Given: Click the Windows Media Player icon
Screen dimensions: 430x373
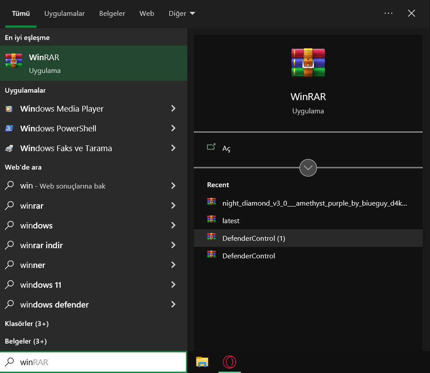Looking at the screenshot, I should point(9,109).
